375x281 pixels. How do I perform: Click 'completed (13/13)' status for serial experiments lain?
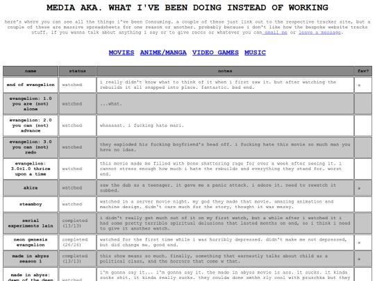(78, 223)
